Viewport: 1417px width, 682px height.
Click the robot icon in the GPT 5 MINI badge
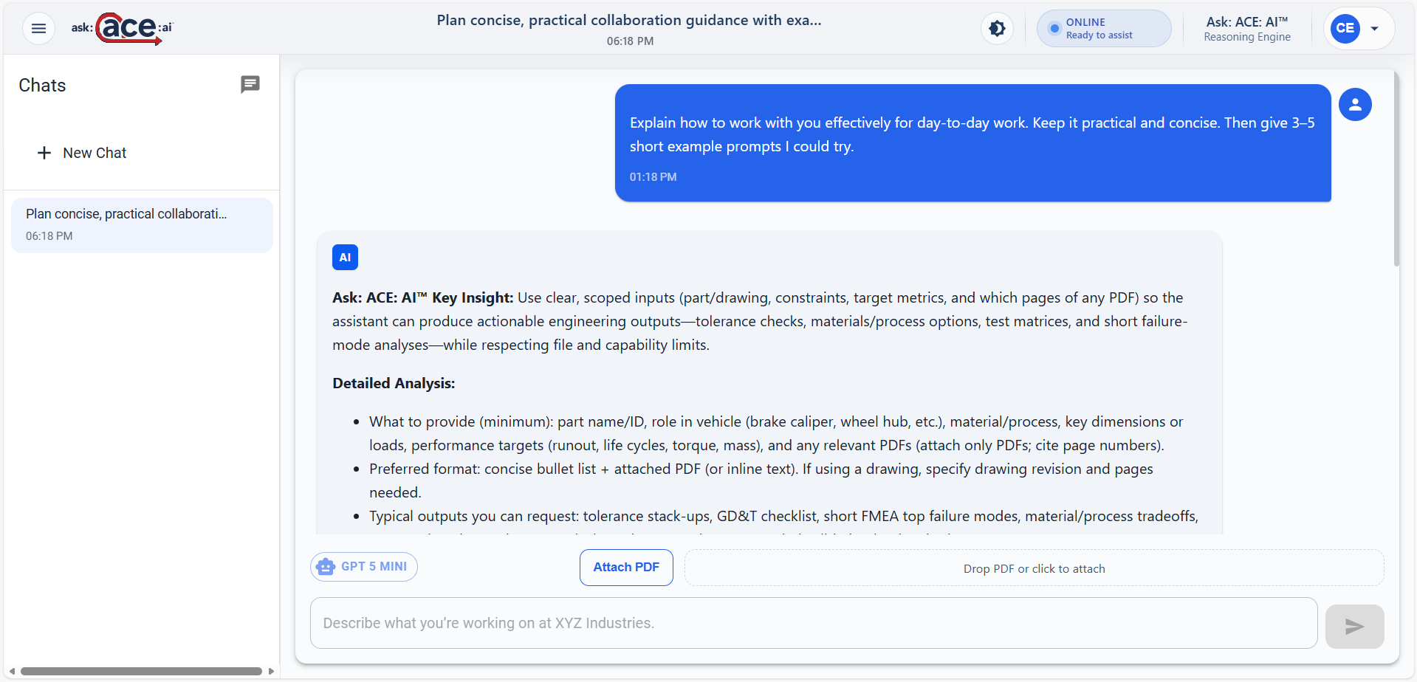pyautogui.click(x=326, y=566)
